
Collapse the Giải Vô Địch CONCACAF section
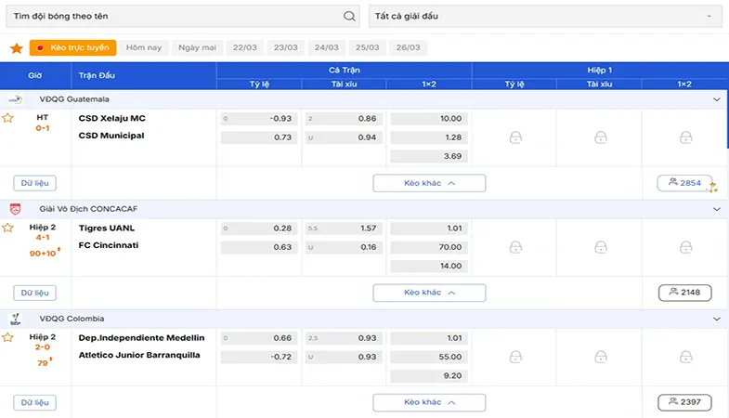coord(716,209)
